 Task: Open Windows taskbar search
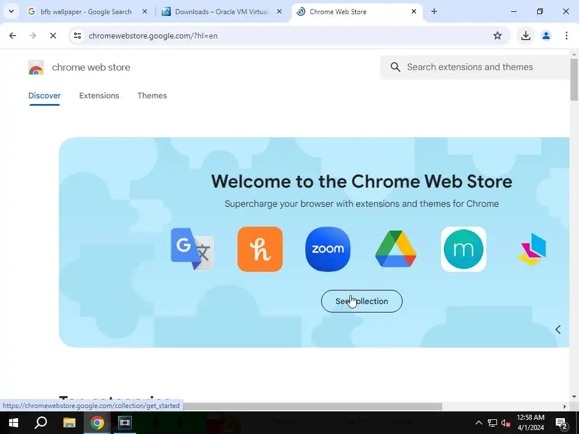coord(41,423)
